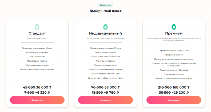Click 'Программа питания' item in Премиум
211x112 pixels.
click(x=174, y=55)
